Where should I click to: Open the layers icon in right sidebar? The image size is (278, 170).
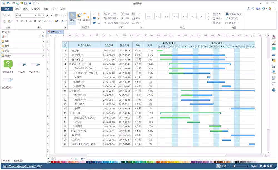click(274, 60)
